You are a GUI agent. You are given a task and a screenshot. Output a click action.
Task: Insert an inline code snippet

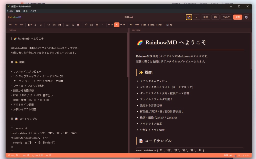tap(49, 25)
